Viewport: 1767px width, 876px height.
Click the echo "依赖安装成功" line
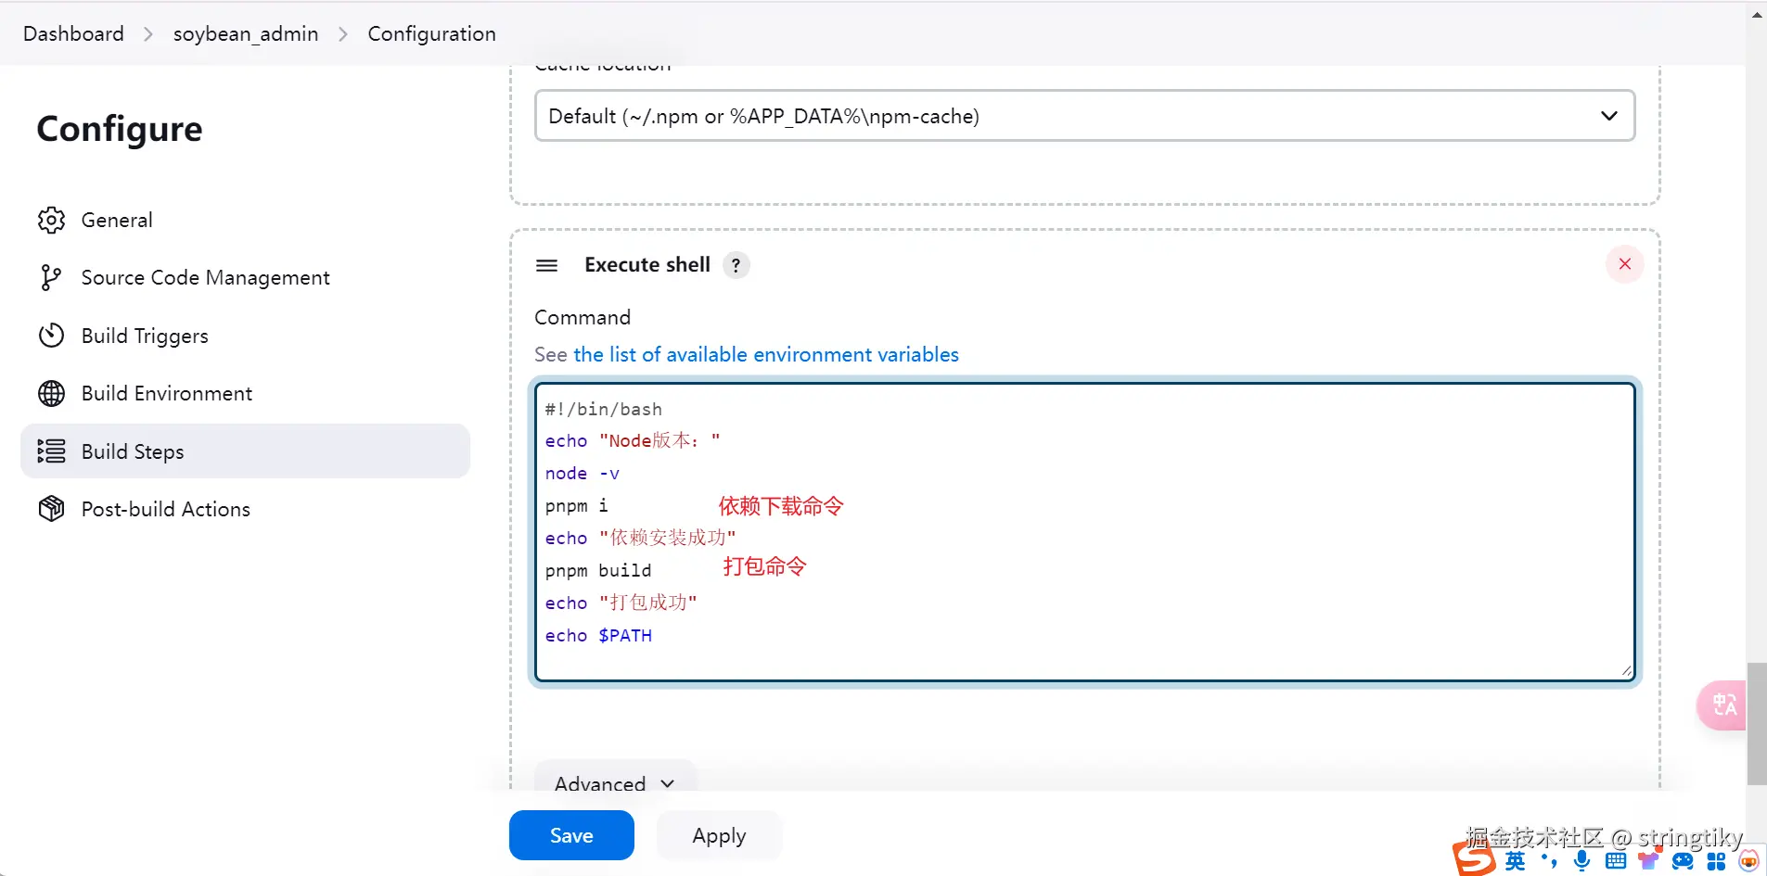(641, 539)
